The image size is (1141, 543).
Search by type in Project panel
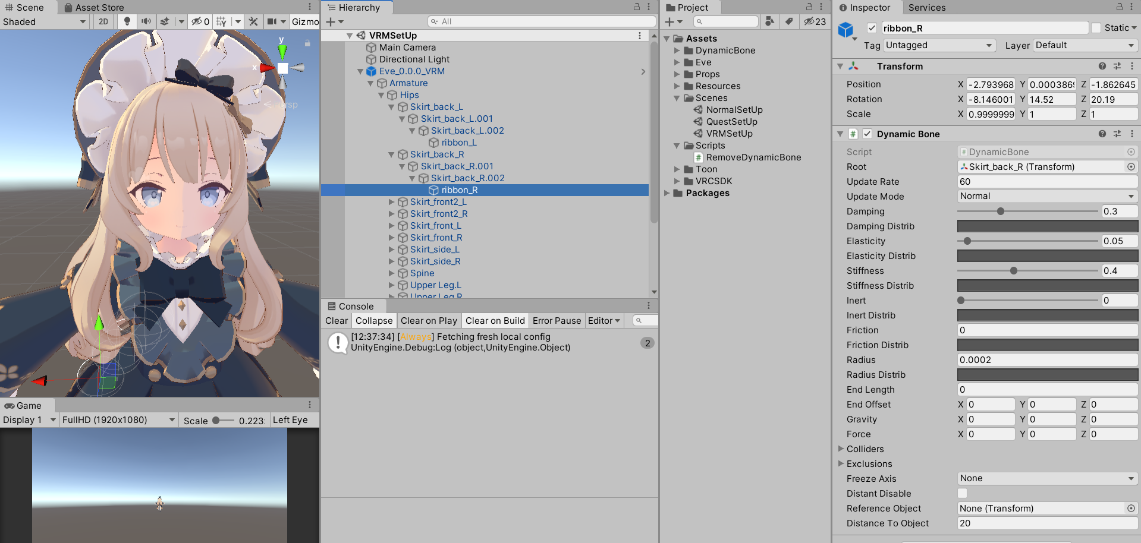coord(769,21)
